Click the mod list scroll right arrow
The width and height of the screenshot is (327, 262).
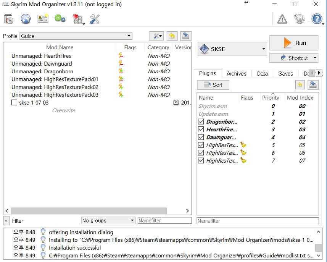[187, 211]
